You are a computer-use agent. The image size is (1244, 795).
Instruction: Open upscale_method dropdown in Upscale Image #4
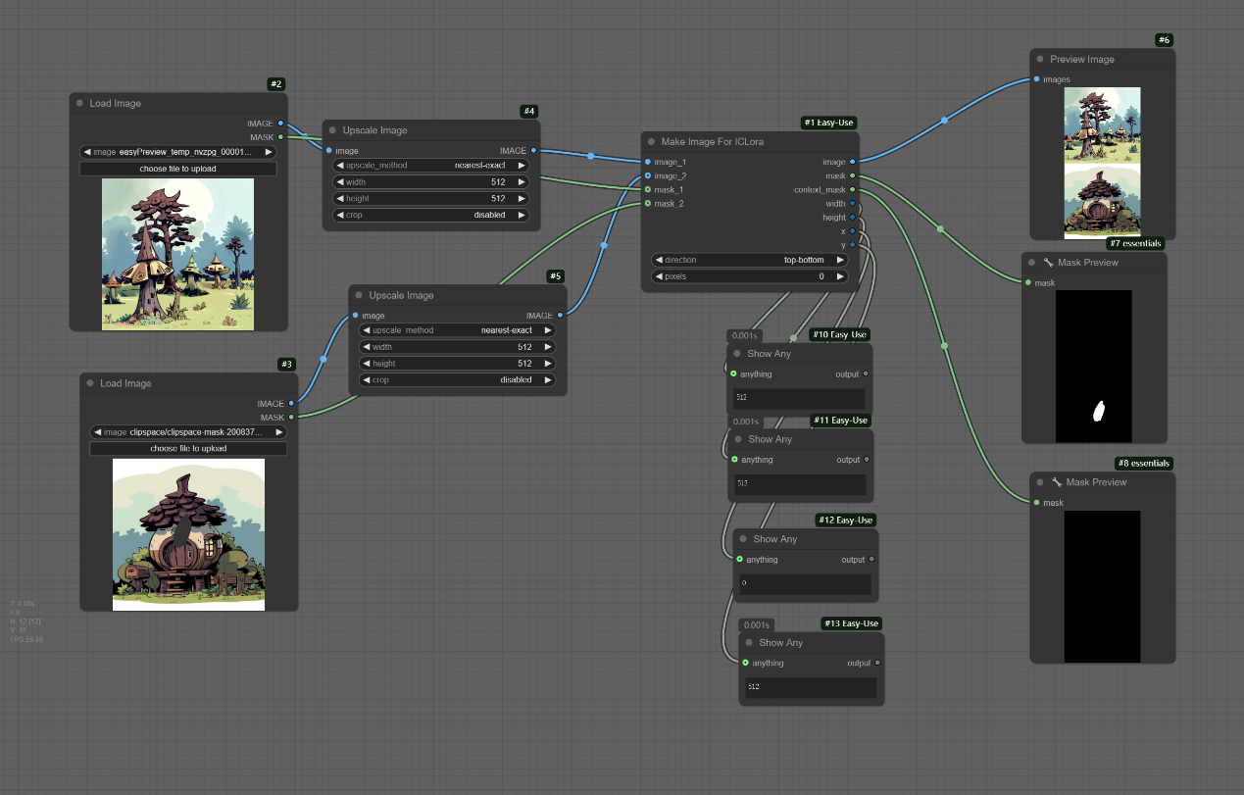(x=430, y=166)
